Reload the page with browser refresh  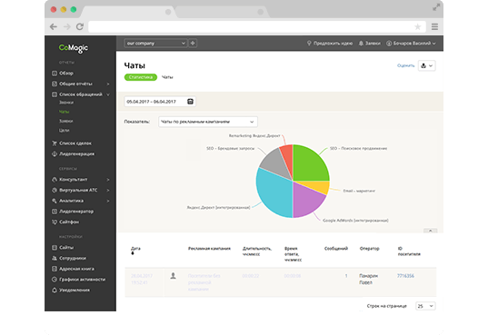click(x=80, y=26)
